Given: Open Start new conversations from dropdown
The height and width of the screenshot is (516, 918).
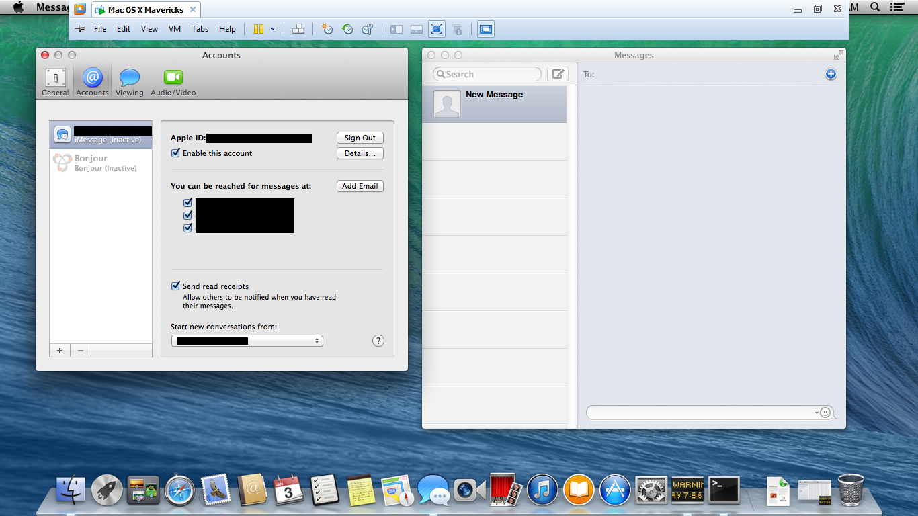Looking at the screenshot, I should pyautogui.click(x=247, y=341).
